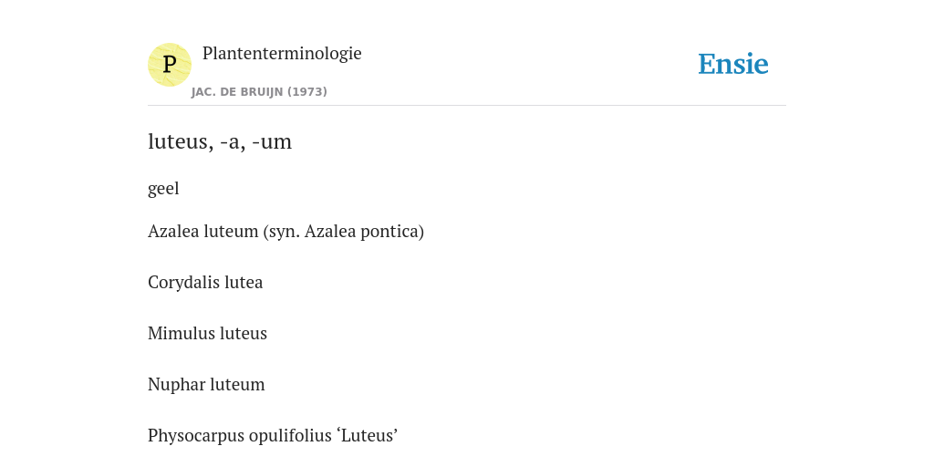This screenshot has height=467, width=934.
Task: Click the Mimulus luteus entry
Action: pyautogui.click(x=207, y=333)
